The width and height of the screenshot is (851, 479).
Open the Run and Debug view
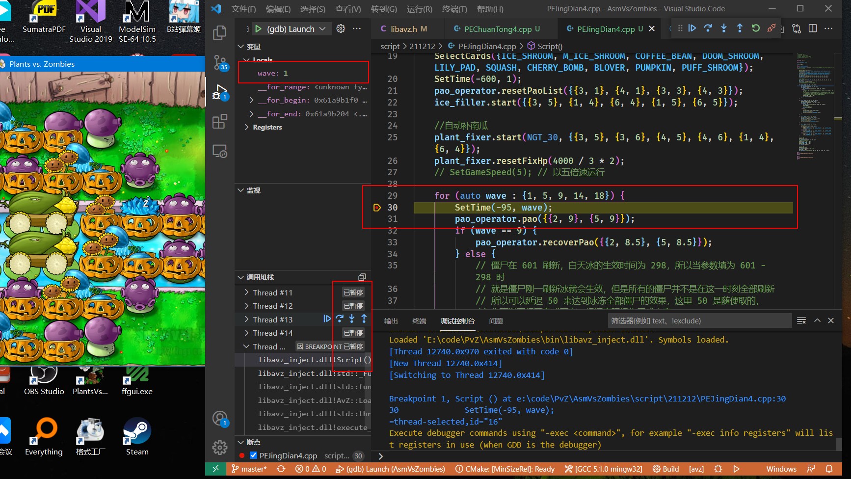point(220,92)
